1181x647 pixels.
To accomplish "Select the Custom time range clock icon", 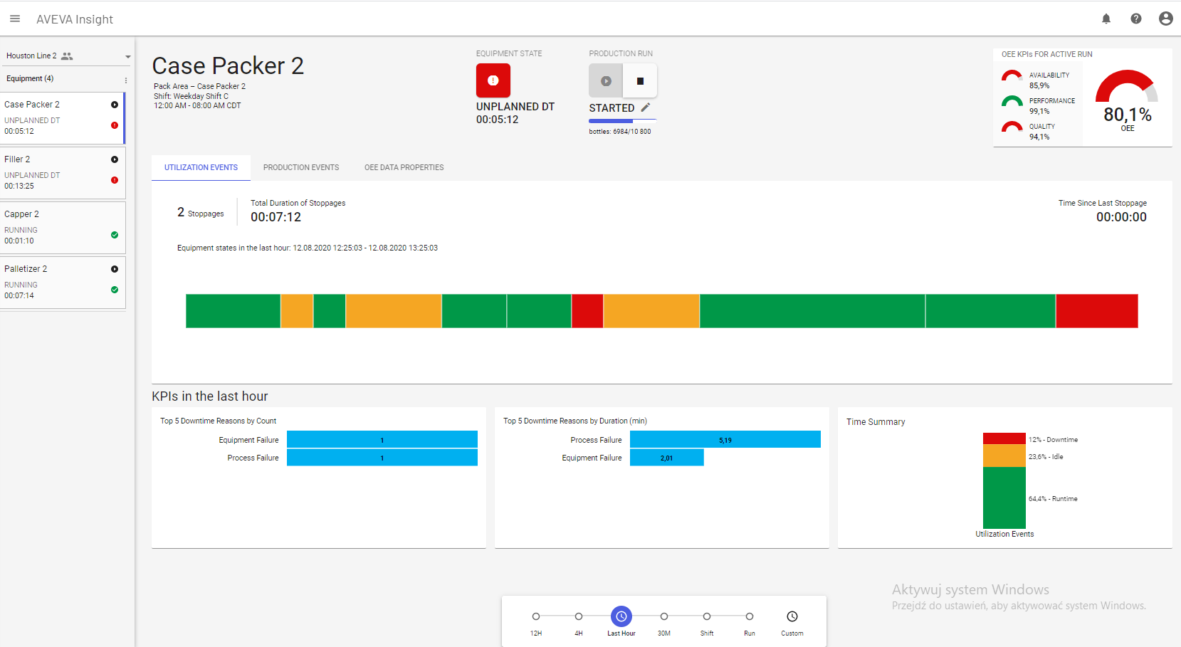I will (792, 616).
